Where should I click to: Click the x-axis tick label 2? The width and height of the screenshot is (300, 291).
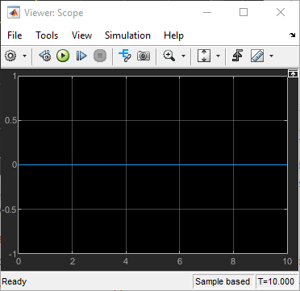tap(72, 261)
